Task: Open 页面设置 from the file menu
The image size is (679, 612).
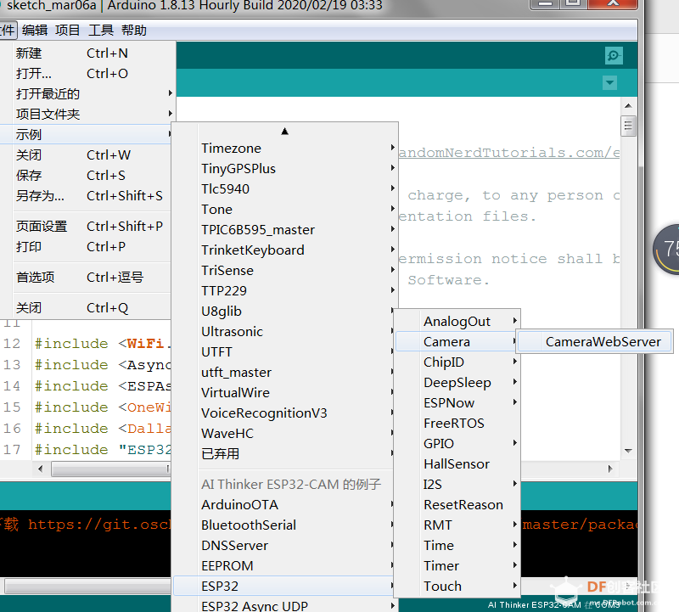Action: [x=87, y=226]
